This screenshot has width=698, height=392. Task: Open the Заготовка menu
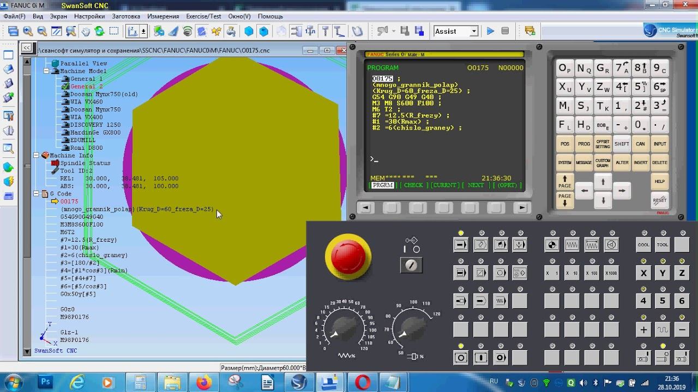[x=126, y=16]
